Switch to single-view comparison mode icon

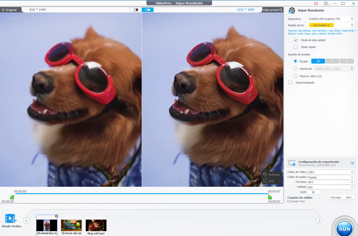click(136, 10)
